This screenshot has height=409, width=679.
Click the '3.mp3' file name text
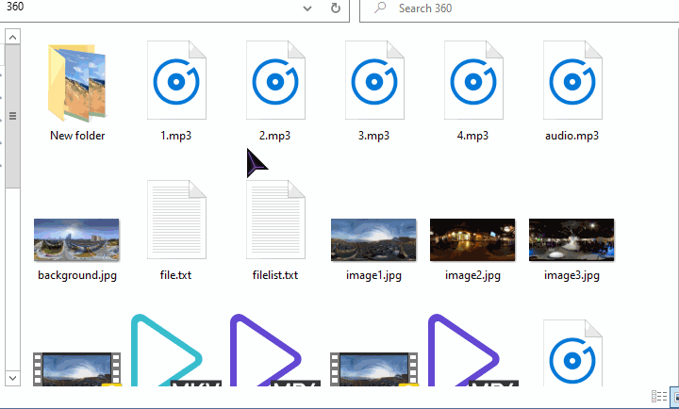pos(373,136)
